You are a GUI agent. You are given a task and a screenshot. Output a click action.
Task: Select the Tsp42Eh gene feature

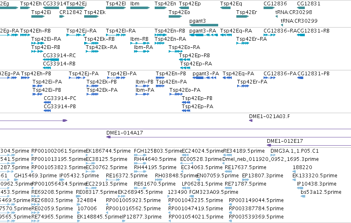(25, 8)
